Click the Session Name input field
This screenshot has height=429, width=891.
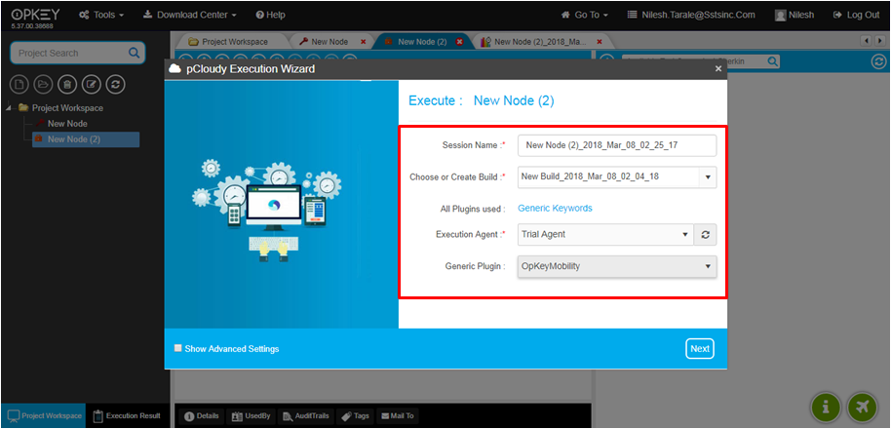point(617,145)
